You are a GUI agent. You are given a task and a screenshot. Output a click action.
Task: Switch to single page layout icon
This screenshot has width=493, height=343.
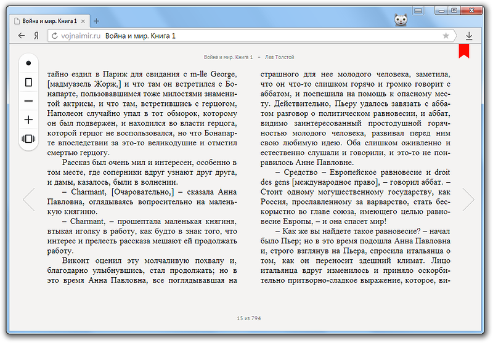click(28, 82)
